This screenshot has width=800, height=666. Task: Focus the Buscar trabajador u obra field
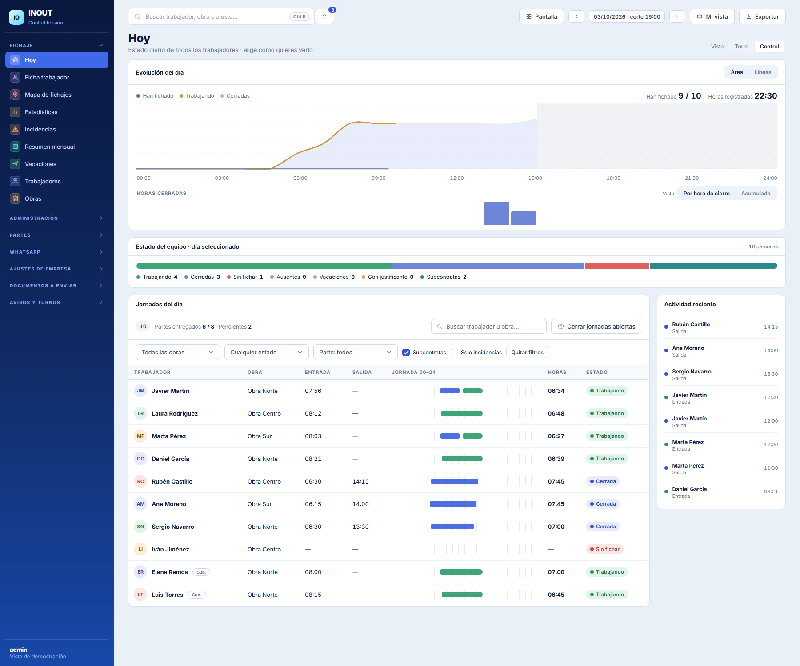click(488, 326)
